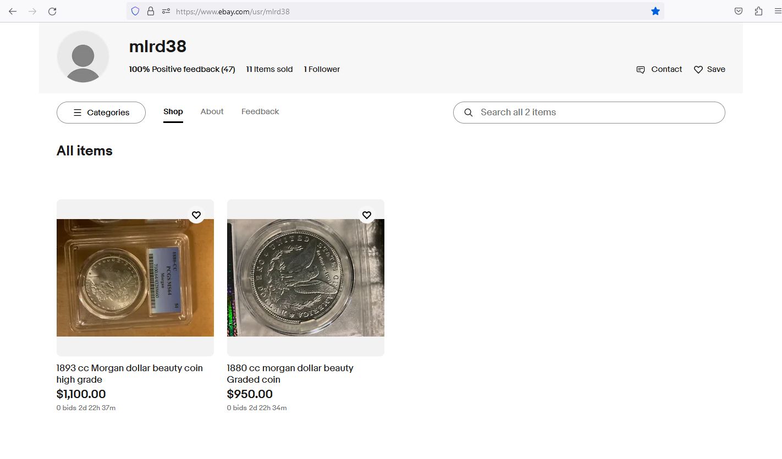Open the 1893 cc Morgan dollar listing title
782x459 pixels.
[130, 373]
